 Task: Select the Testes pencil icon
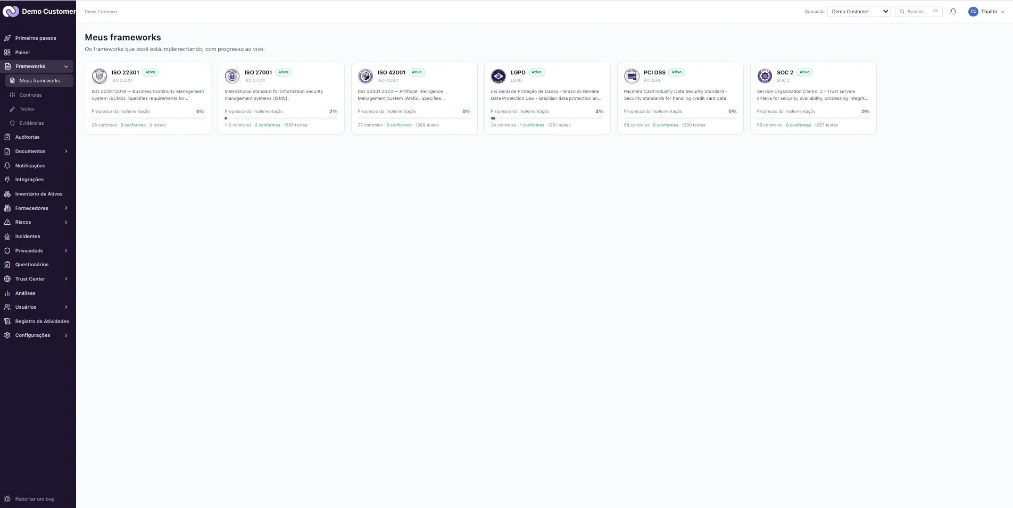pos(12,109)
